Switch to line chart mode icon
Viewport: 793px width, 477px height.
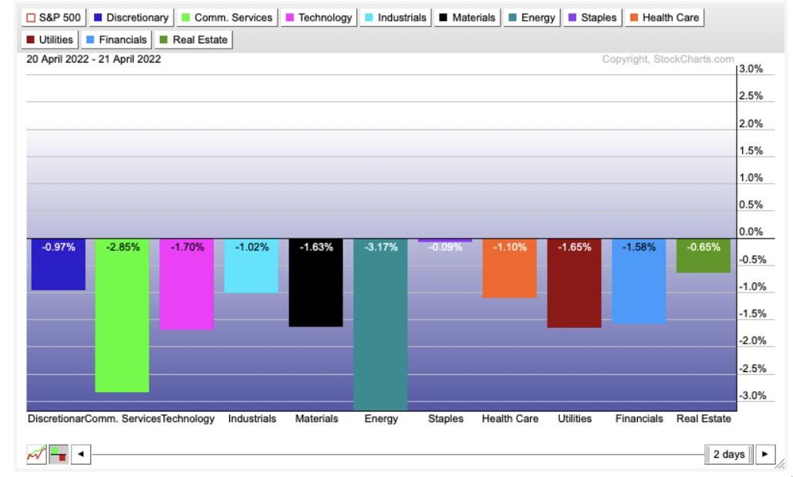click(x=35, y=454)
